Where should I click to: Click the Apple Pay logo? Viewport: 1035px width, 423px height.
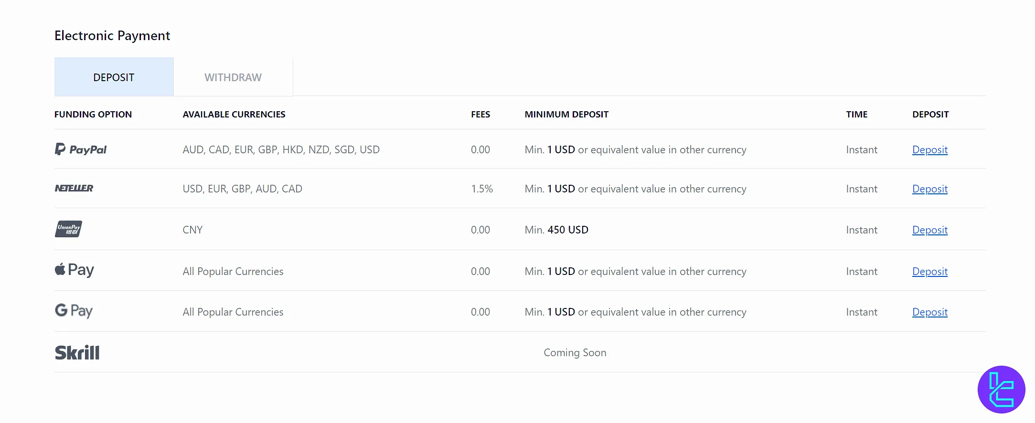(75, 270)
